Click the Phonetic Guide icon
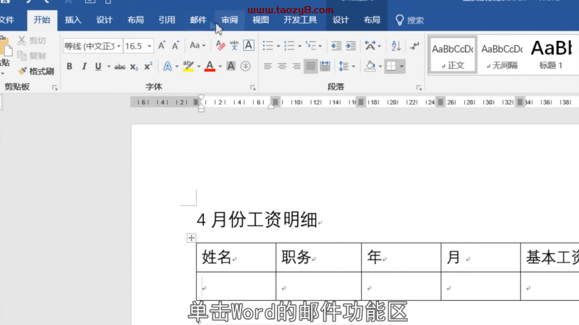The image size is (579, 325). [234, 46]
